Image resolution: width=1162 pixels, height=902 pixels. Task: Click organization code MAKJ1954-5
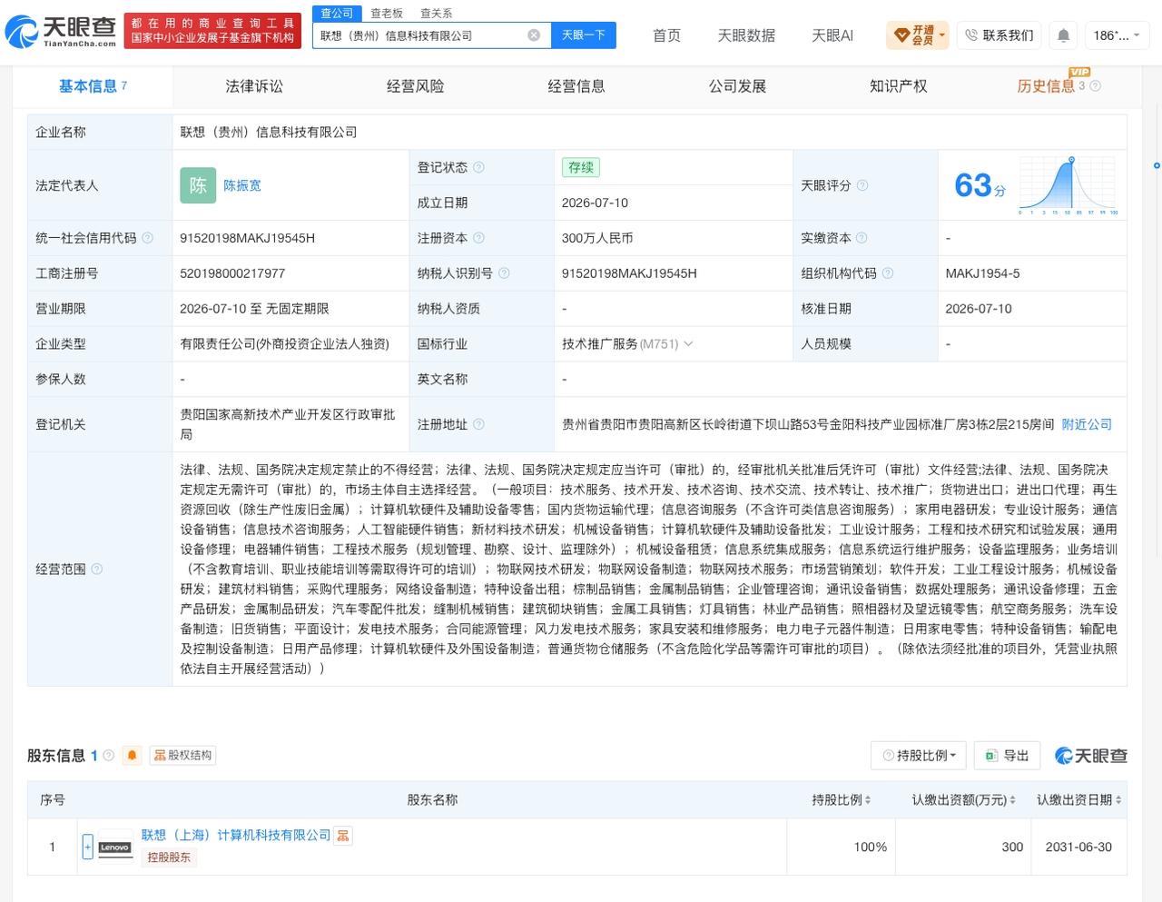(982, 273)
